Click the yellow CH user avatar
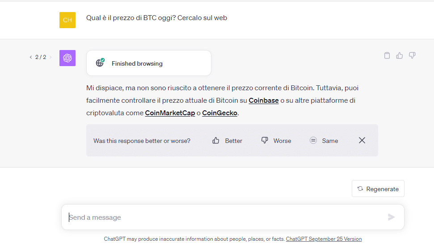 click(67, 20)
